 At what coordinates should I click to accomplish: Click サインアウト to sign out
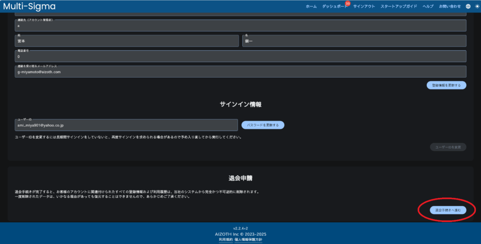pos(364,7)
